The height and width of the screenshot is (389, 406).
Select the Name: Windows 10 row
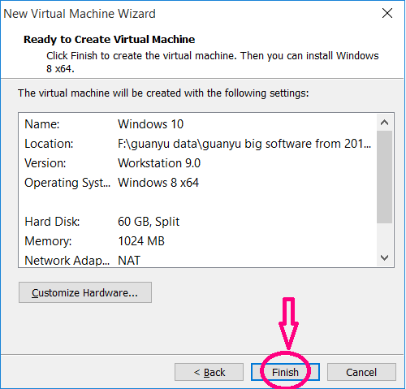tap(197, 124)
